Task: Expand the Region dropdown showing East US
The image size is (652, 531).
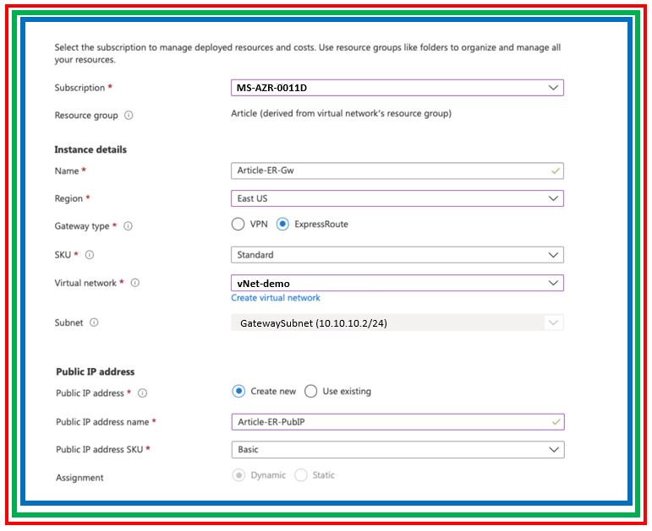Action: coord(397,198)
